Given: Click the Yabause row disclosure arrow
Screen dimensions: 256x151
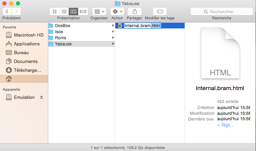Looking at the screenshot, I should 113,44.
